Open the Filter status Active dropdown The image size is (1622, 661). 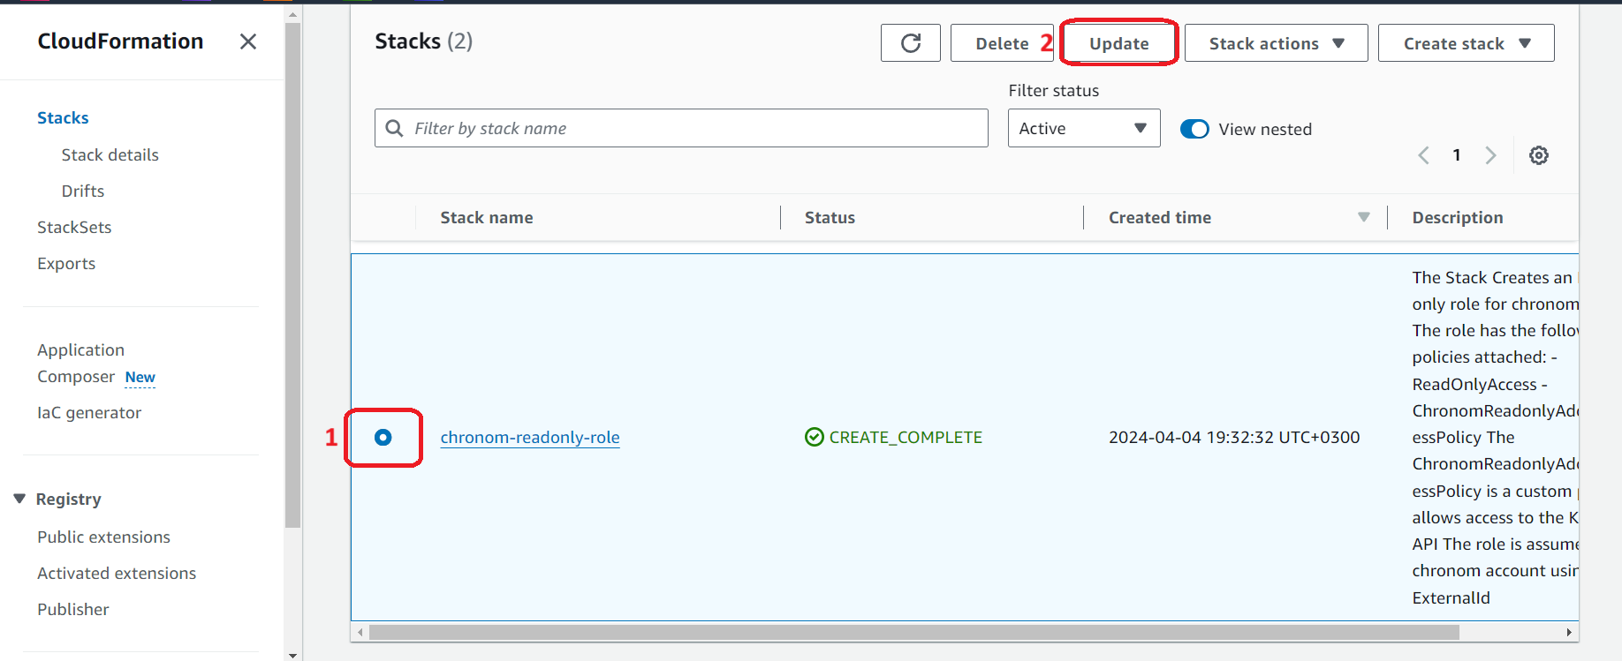pyautogui.click(x=1084, y=128)
